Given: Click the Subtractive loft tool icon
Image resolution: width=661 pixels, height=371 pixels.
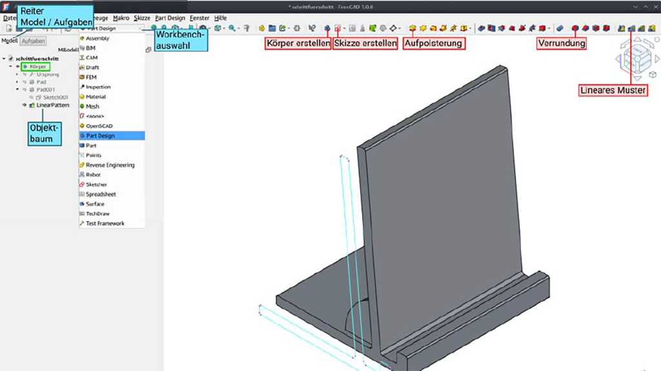Looking at the screenshot, I should [x=512, y=28].
